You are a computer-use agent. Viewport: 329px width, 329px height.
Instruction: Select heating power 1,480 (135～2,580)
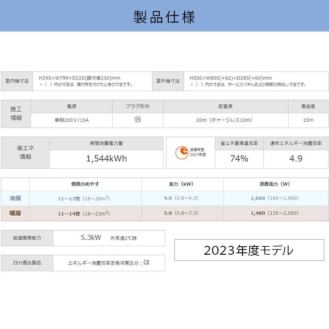click(x=274, y=213)
